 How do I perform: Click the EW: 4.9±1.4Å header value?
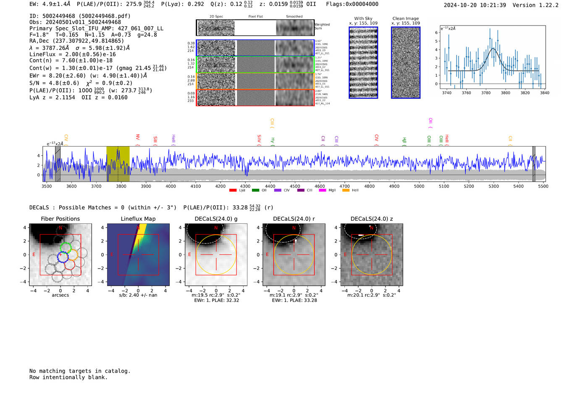click(50, 4)
